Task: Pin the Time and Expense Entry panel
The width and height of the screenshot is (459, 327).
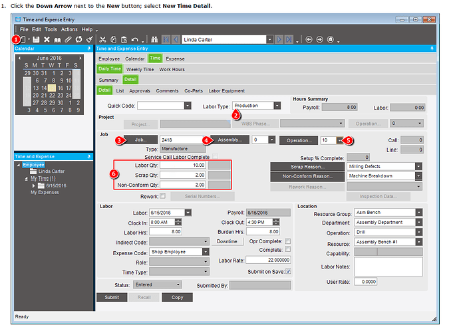Action: click(x=432, y=49)
